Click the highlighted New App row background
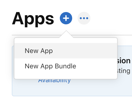The width and height of the screenshot is (132, 105). (x=66, y=51)
